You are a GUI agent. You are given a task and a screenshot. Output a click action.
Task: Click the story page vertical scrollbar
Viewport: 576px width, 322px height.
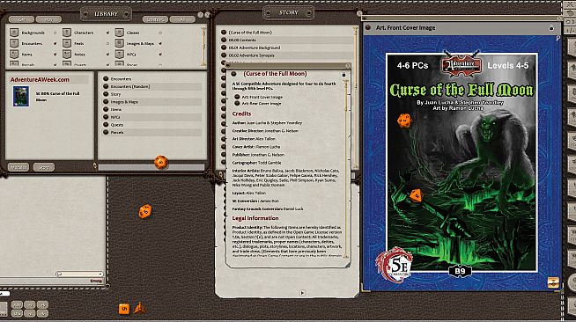[345, 169]
